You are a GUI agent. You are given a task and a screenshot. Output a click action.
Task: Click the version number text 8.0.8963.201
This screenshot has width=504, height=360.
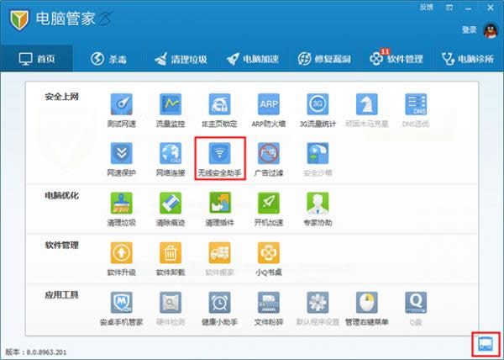(46, 352)
